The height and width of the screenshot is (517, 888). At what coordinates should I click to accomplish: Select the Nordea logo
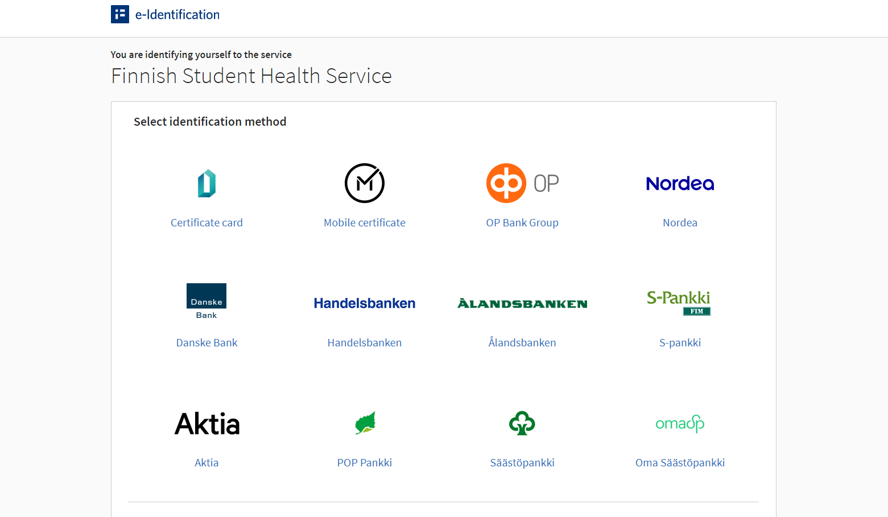click(680, 183)
